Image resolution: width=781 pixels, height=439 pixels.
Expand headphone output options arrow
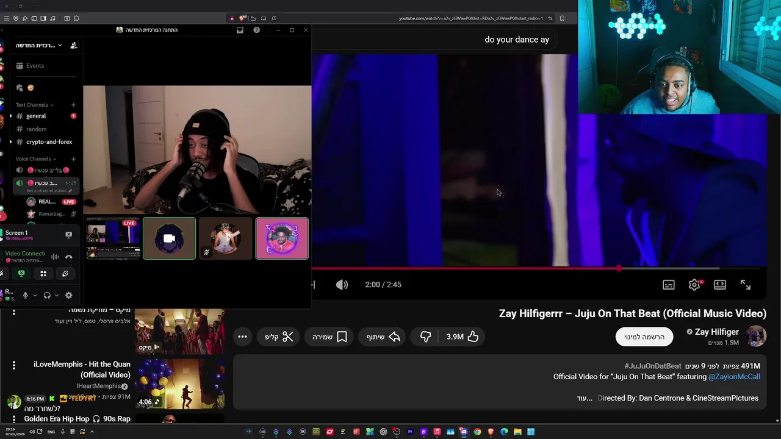coord(57,295)
